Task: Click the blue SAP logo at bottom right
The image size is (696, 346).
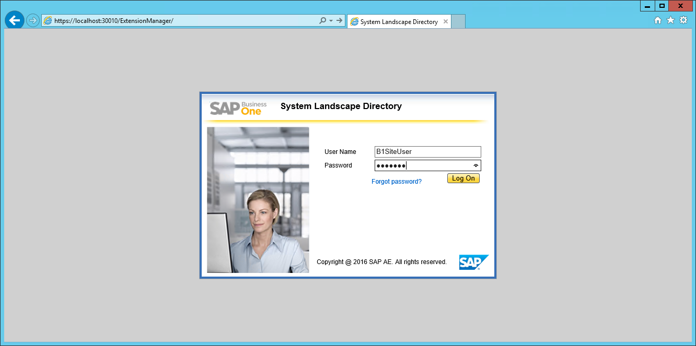Action: (x=474, y=263)
